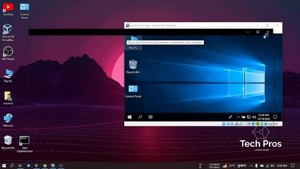Click VirtualBox network adapter status icon
The width and height of the screenshot is (300, 169).
[x=236, y=124]
